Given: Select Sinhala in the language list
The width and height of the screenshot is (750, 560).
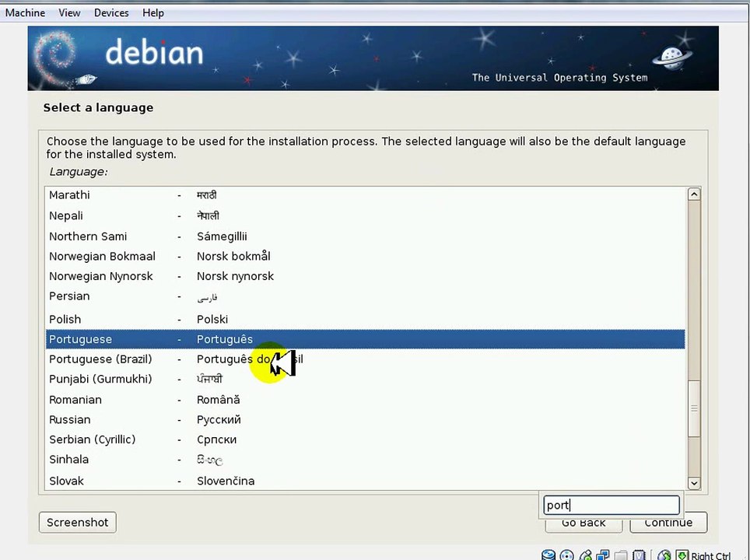Looking at the screenshot, I should pyautogui.click(x=366, y=460).
